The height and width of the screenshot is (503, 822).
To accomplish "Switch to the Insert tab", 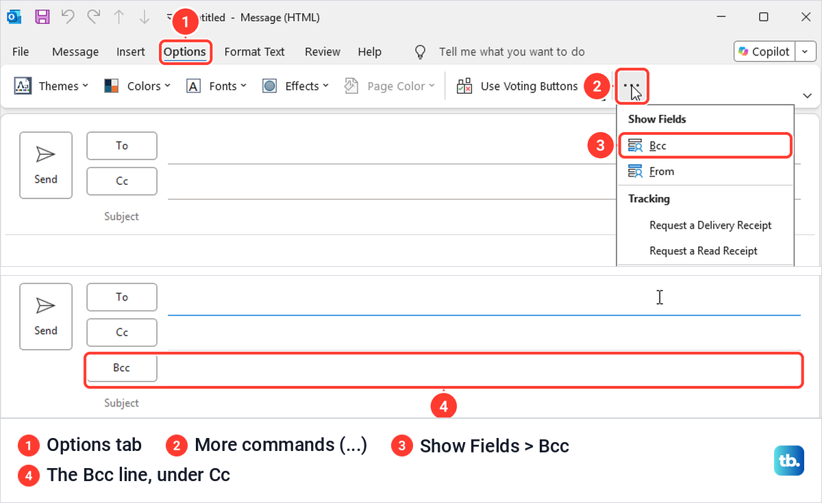I will pyautogui.click(x=131, y=51).
